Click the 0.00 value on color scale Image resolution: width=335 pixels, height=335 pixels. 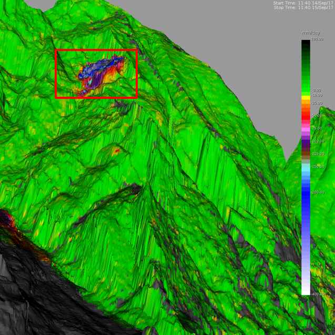point(317,90)
